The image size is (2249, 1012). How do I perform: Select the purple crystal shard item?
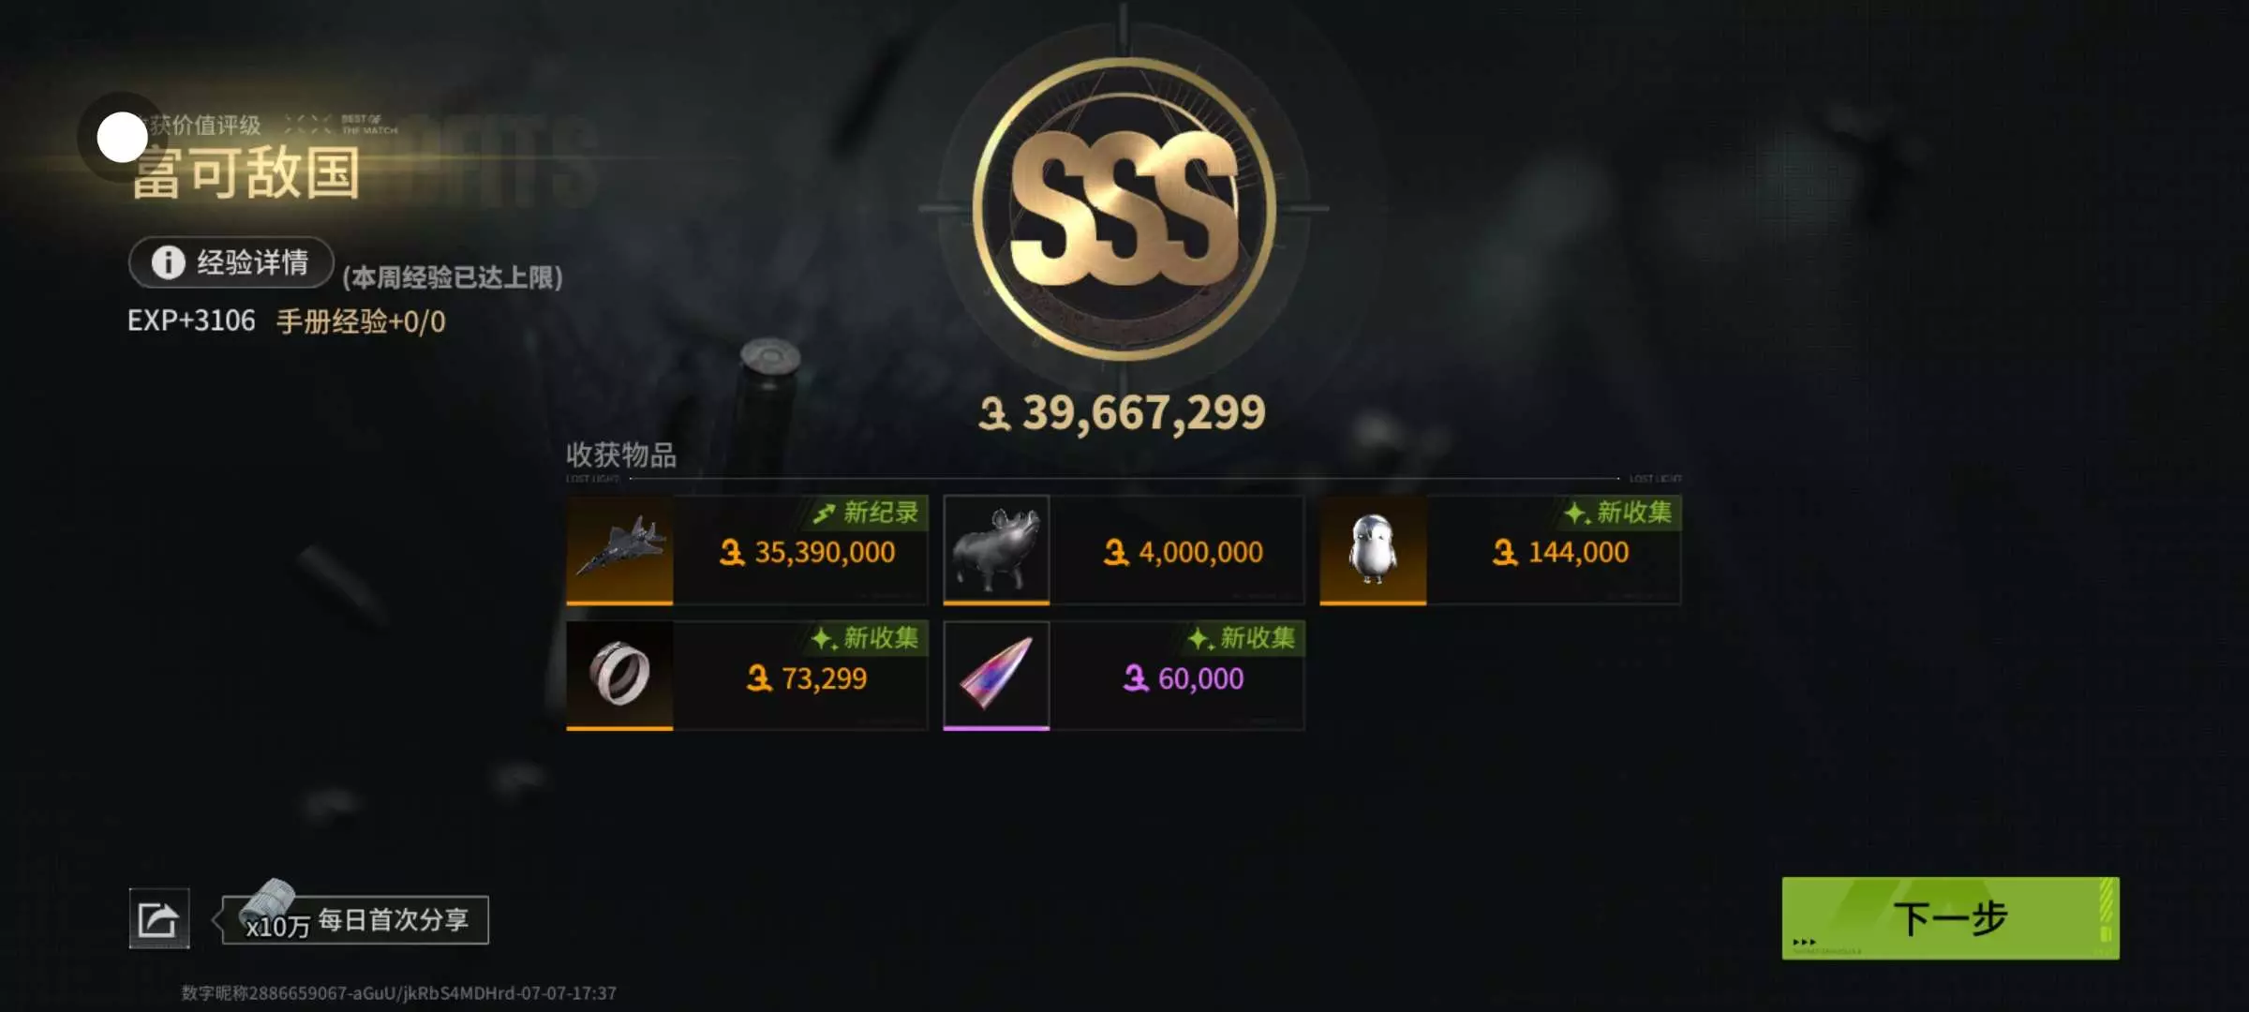(996, 675)
